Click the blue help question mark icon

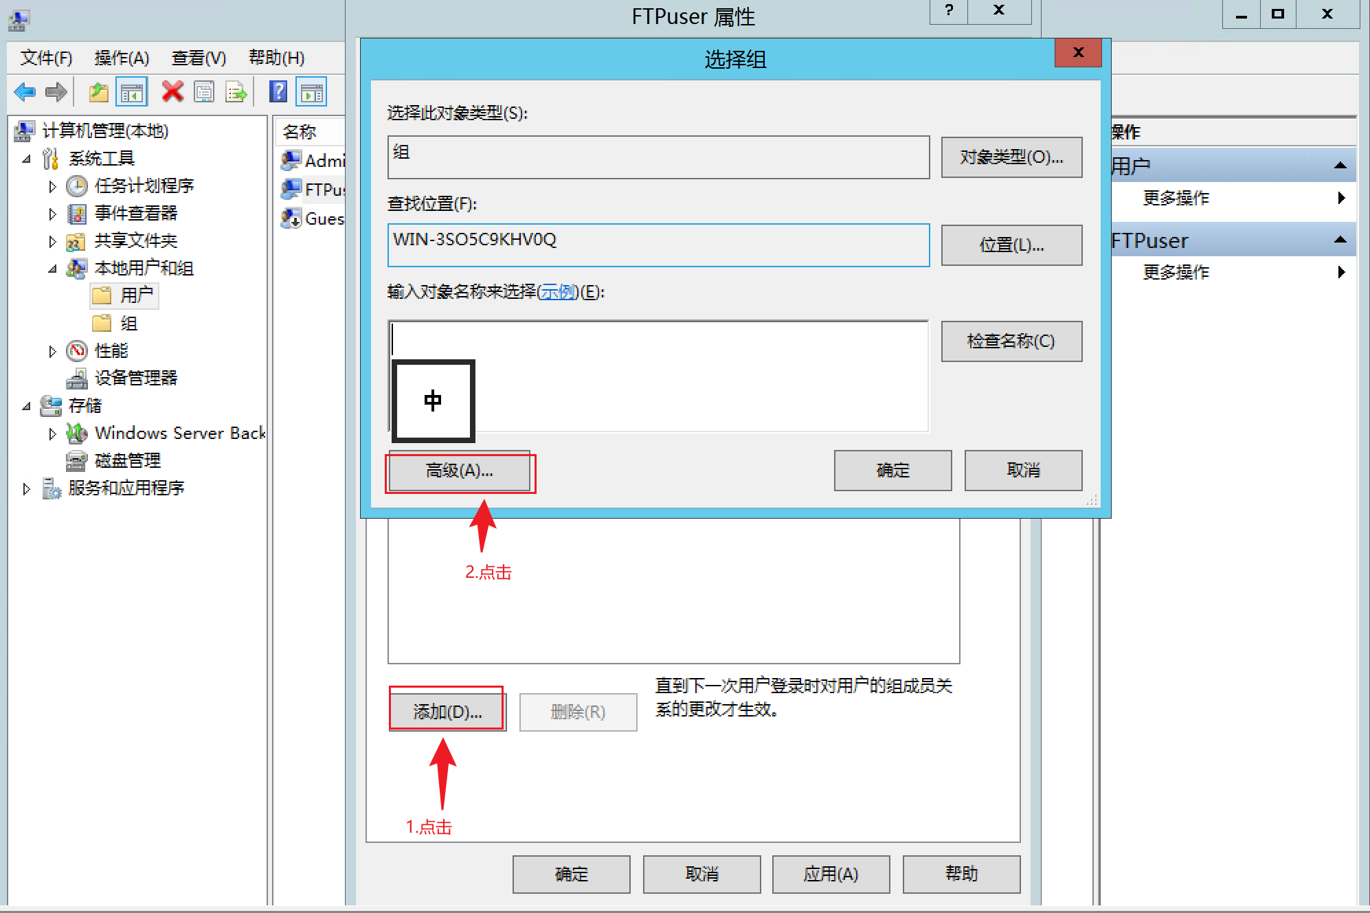[278, 91]
